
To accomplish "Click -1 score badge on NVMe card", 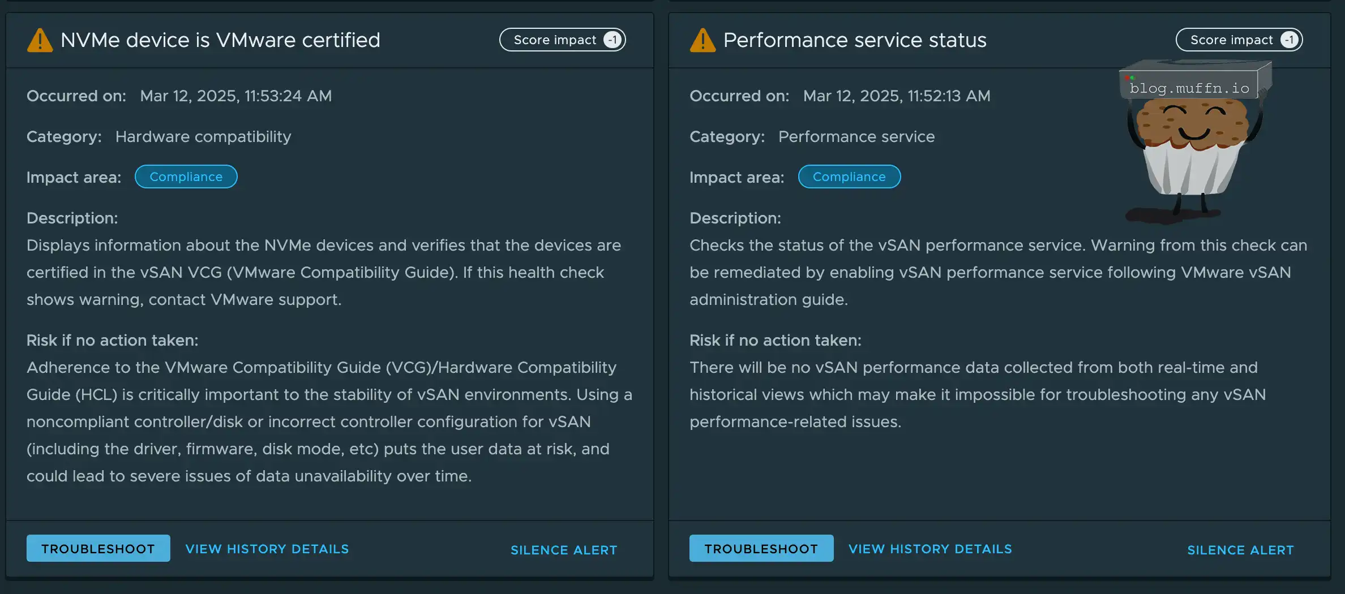I will [x=612, y=40].
